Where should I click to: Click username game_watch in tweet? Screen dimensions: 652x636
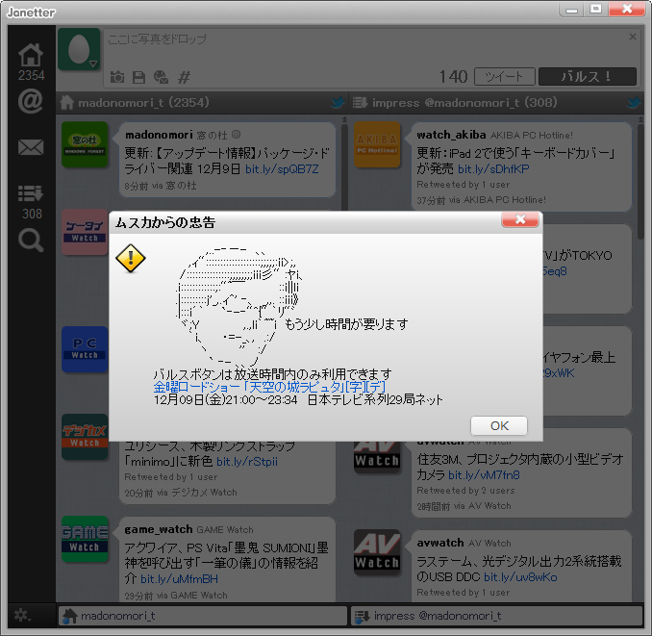click(159, 529)
